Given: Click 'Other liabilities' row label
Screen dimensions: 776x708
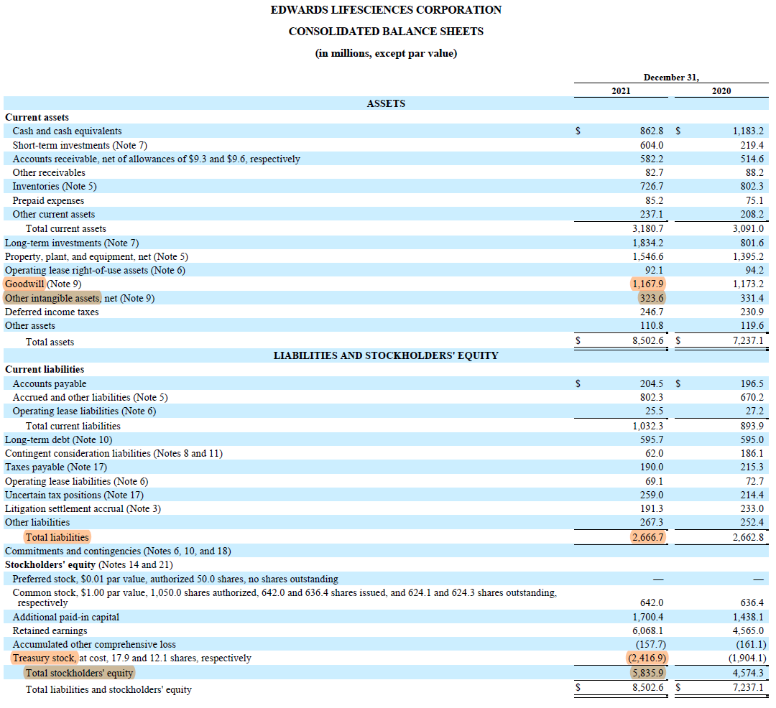Looking at the screenshot, I should click(37, 523).
